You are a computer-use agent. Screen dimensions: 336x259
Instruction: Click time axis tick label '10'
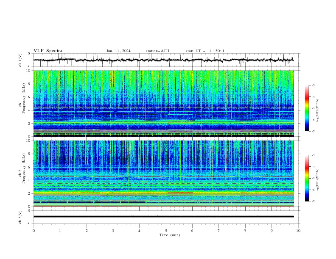298,231
